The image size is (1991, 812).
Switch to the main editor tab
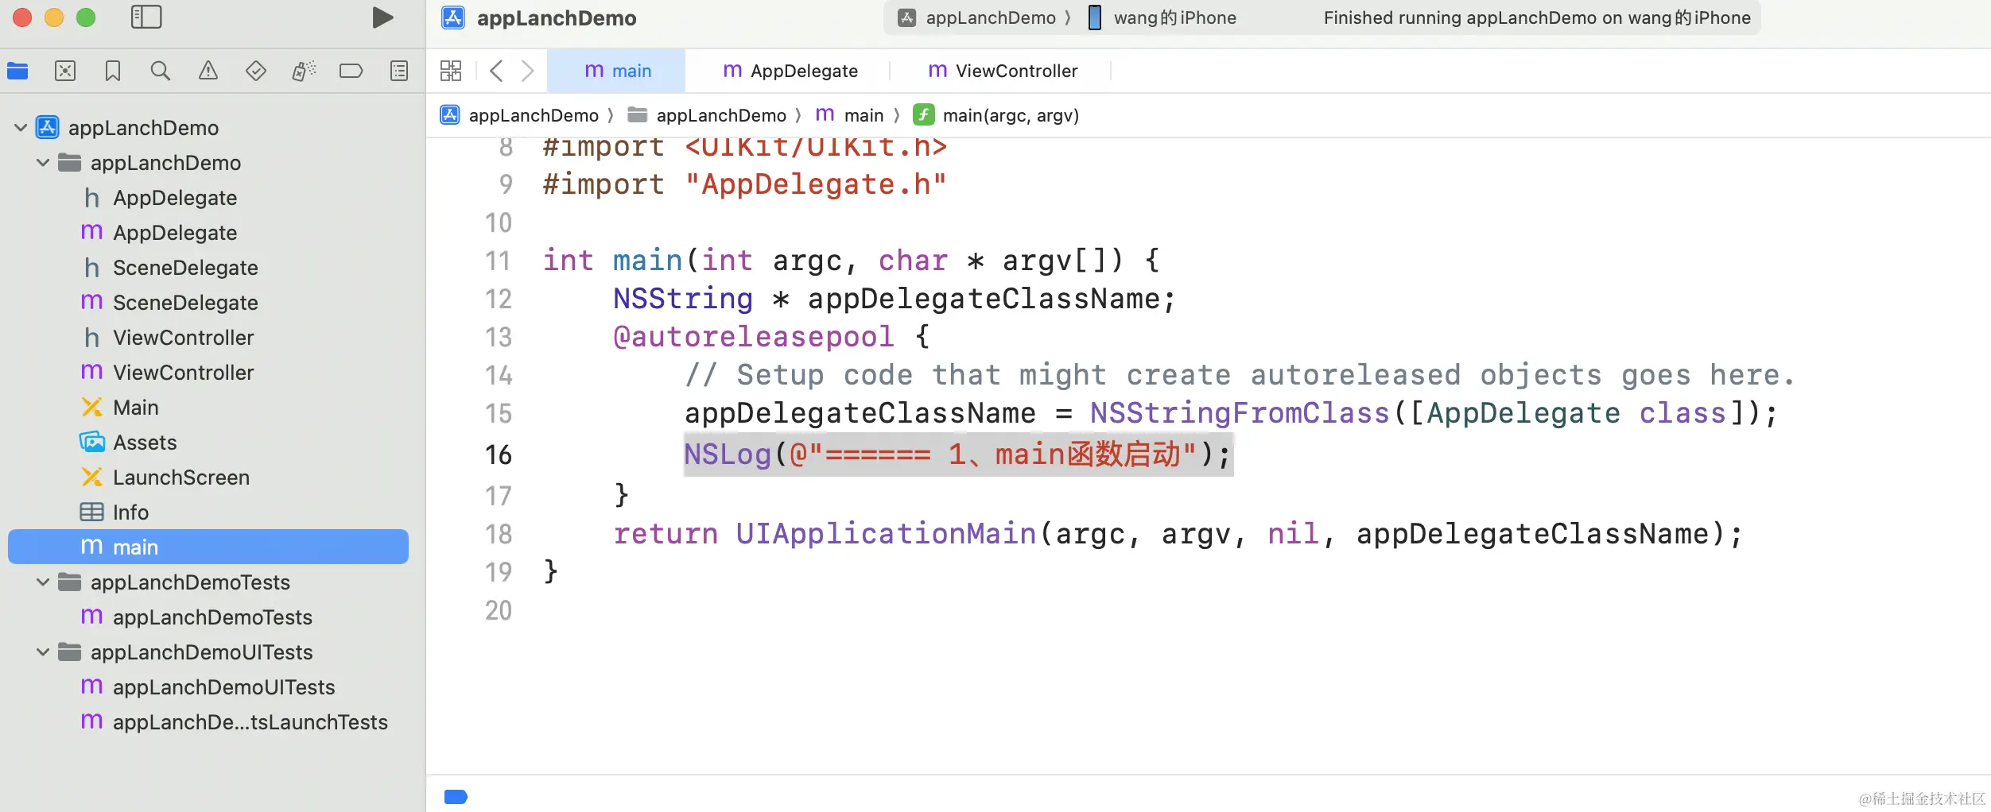pyautogui.click(x=617, y=71)
